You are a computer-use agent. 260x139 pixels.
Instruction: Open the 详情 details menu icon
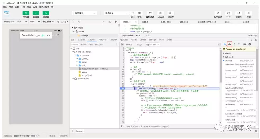click(x=248, y=13)
